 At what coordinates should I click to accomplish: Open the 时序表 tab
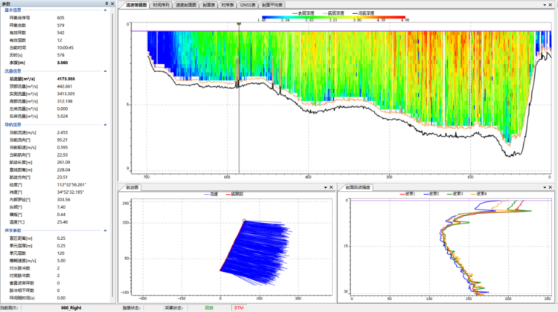[x=228, y=5]
